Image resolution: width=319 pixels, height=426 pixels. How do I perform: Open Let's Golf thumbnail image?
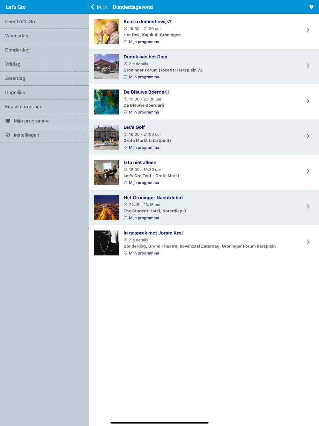click(106, 137)
